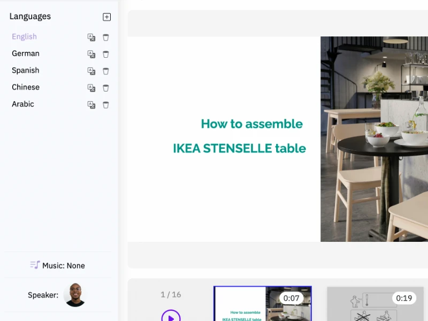This screenshot has width=428, height=321.
Task: Delete the Chinese language
Action: coord(106,88)
